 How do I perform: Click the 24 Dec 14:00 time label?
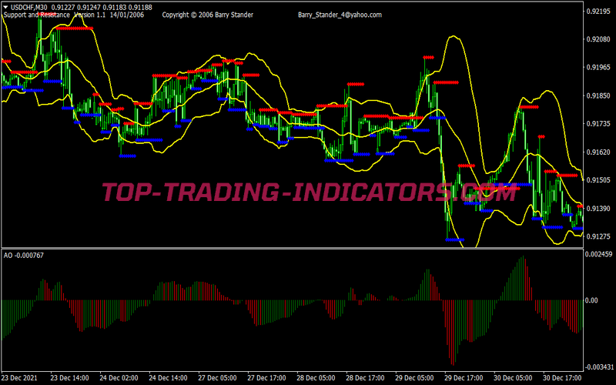(168, 378)
